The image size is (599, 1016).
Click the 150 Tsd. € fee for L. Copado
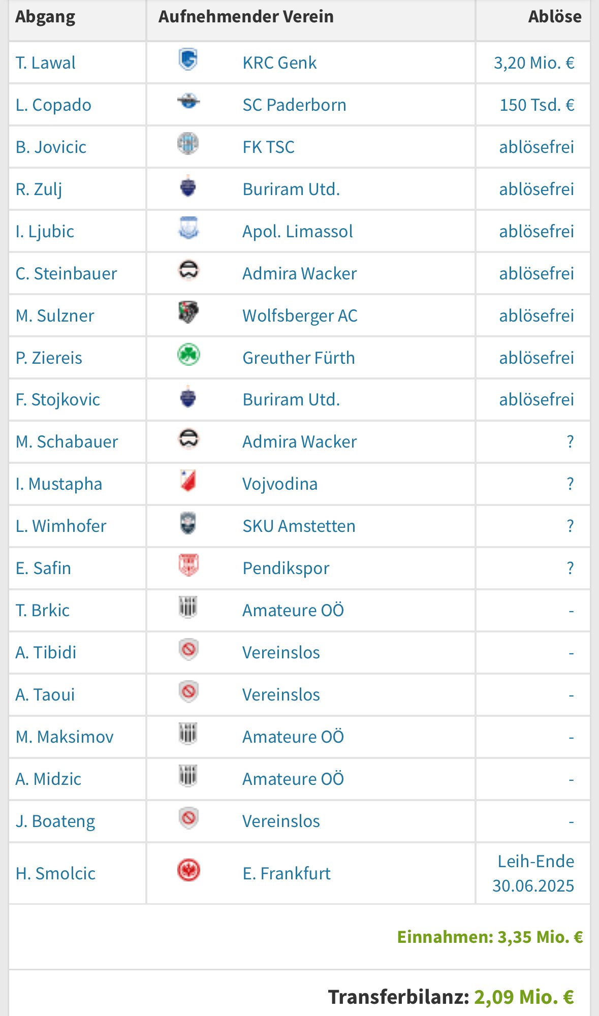coord(537,105)
